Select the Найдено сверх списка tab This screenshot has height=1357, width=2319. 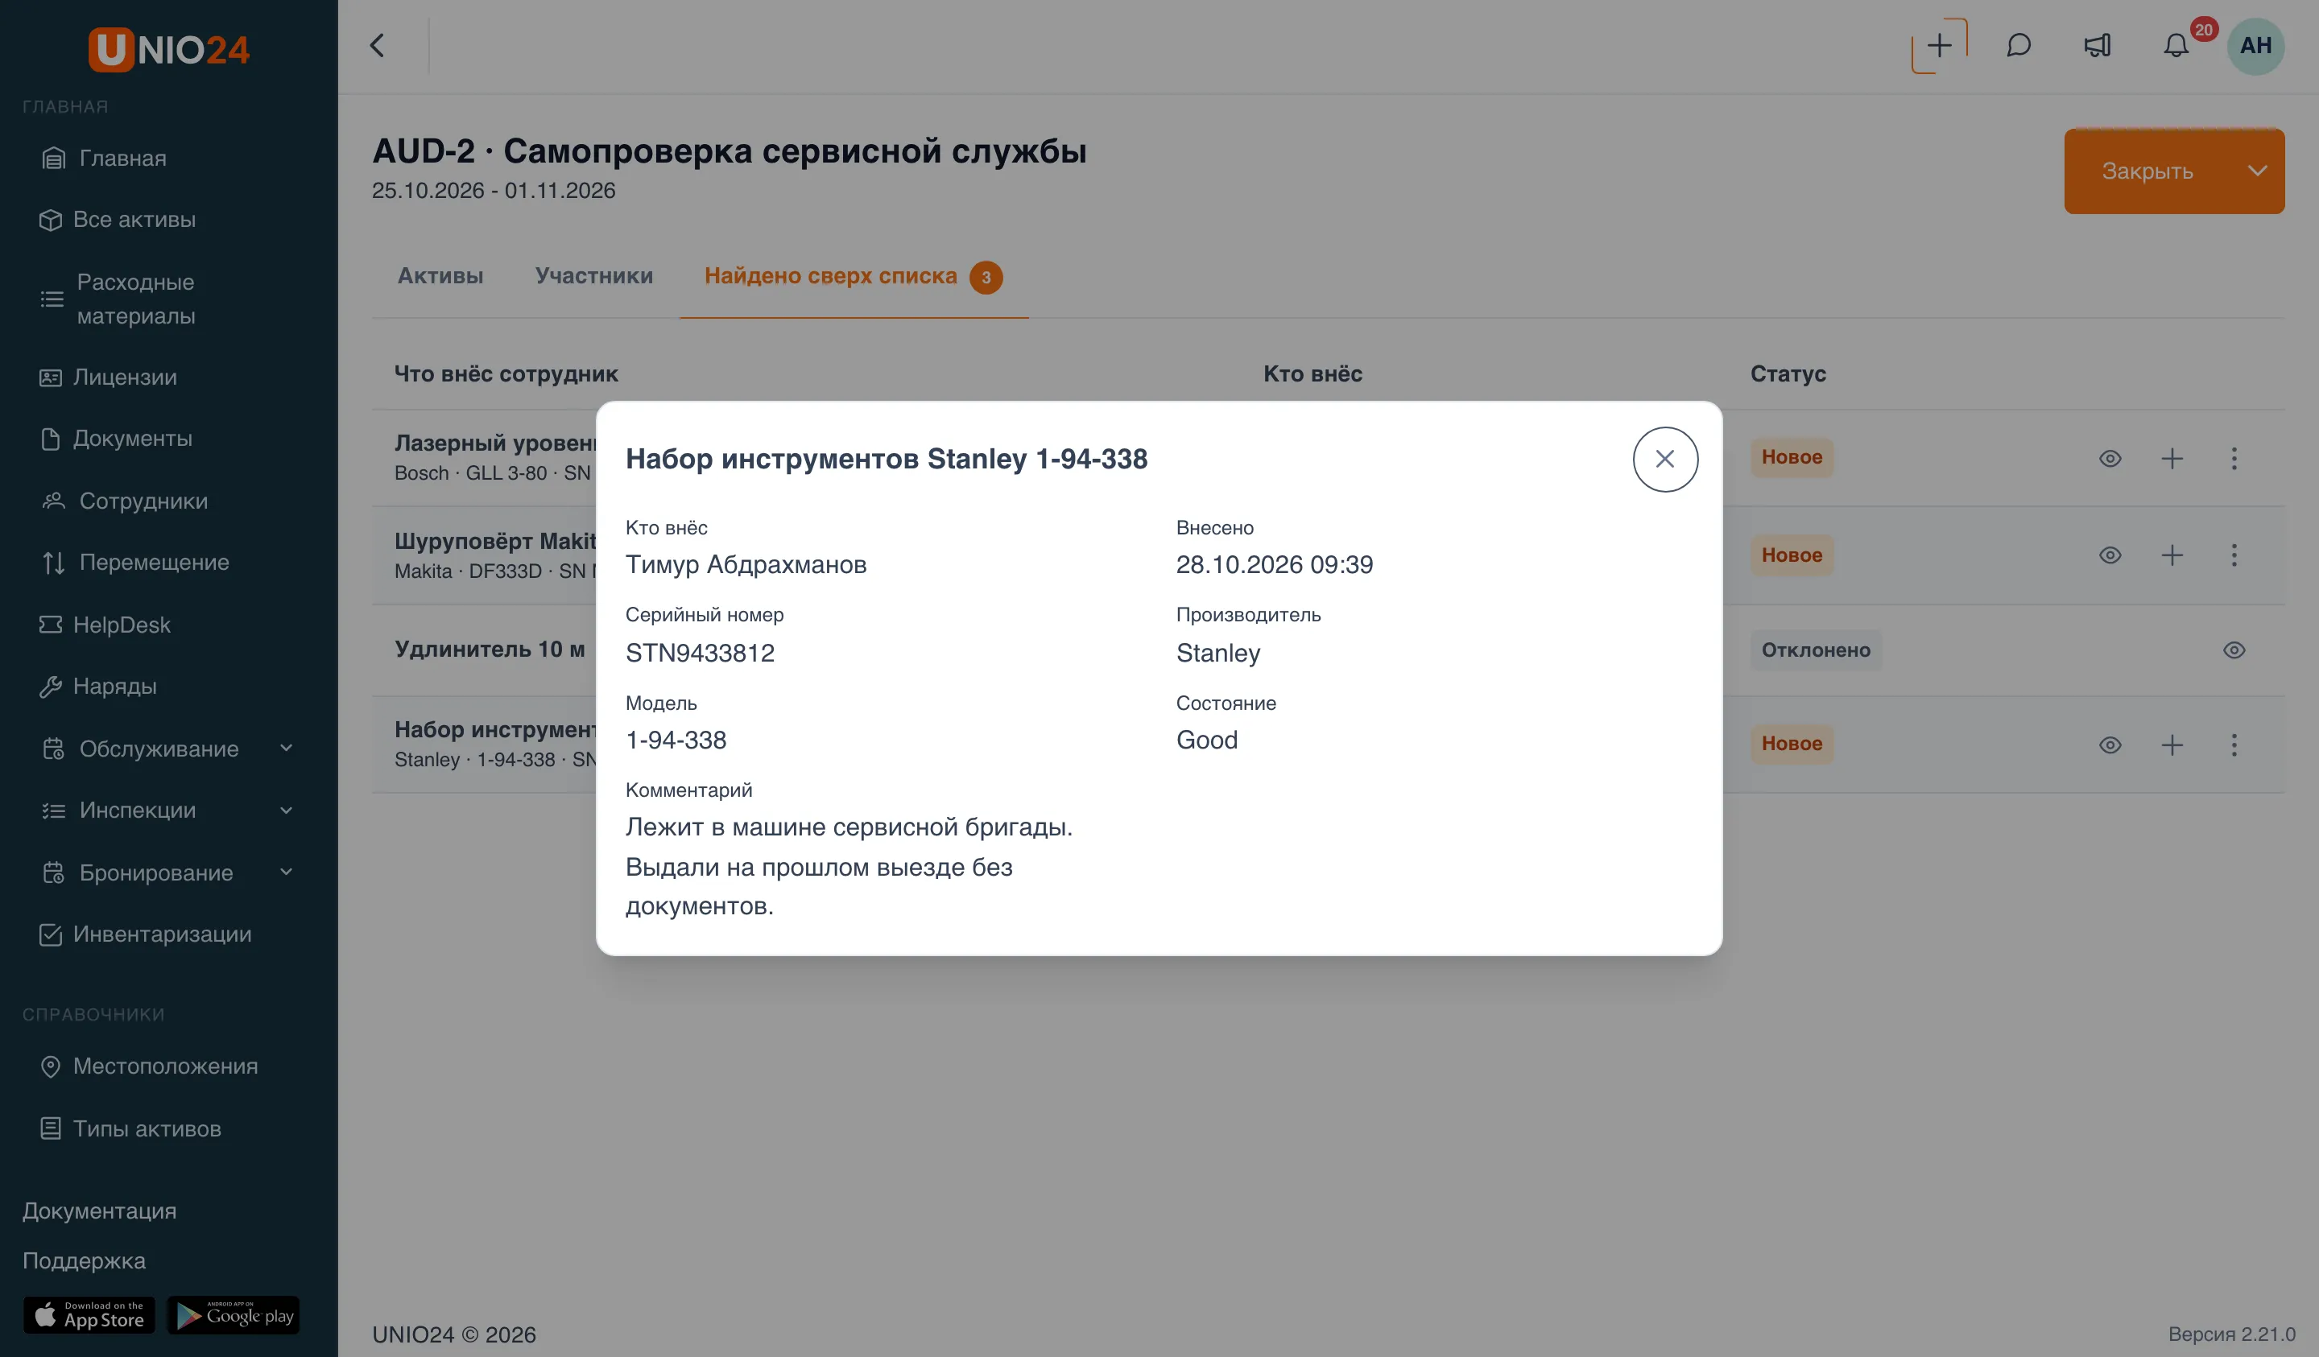click(853, 277)
